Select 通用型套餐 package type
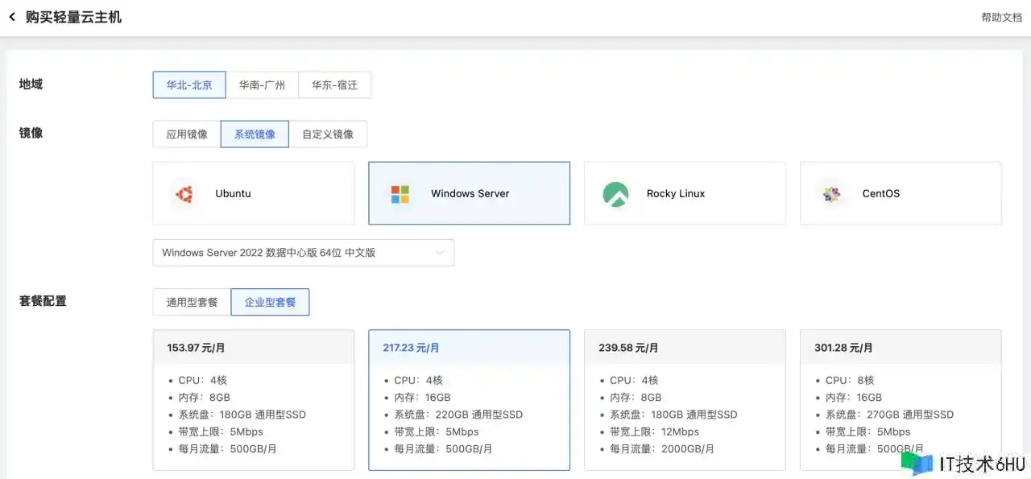The width and height of the screenshot is (1031, 479). click(x=192, y=302)
